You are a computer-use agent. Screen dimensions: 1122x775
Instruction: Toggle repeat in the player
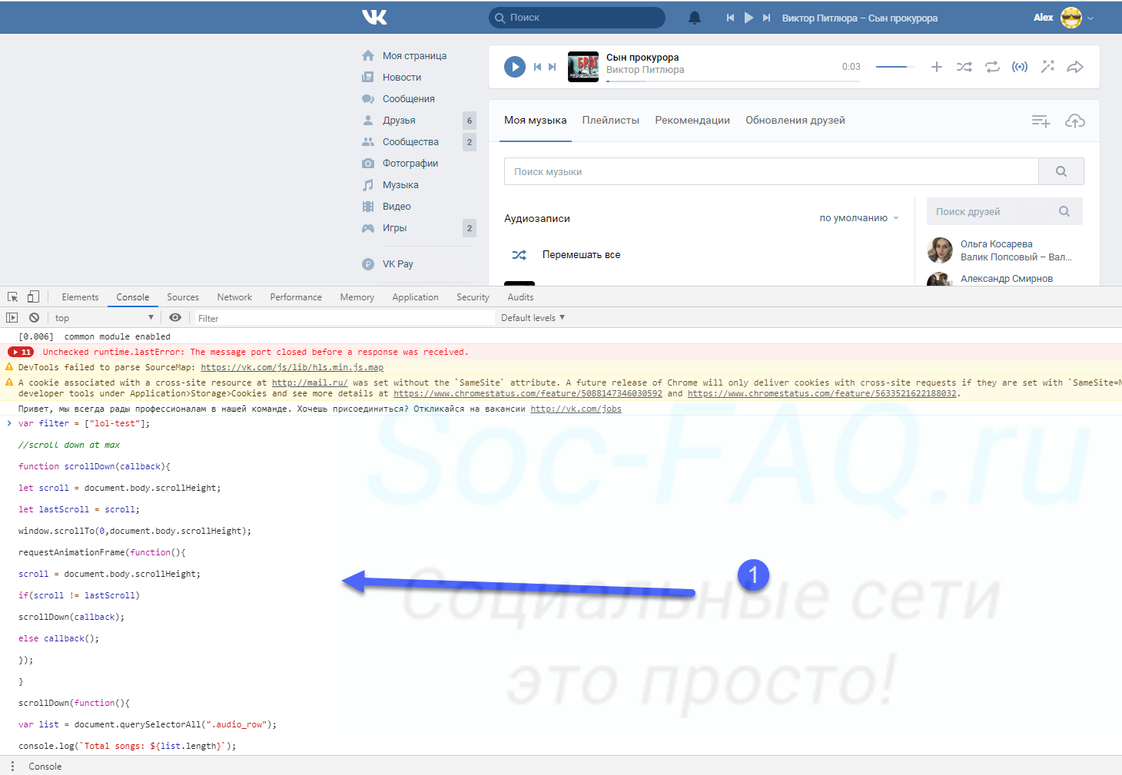992,67
